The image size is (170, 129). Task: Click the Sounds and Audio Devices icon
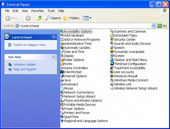112,44
